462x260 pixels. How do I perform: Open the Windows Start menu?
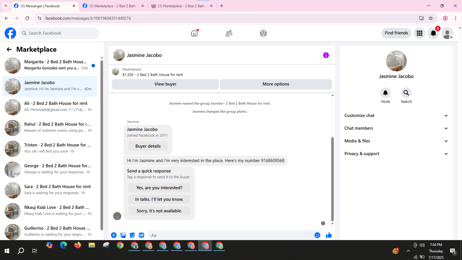tap(7, 251)
